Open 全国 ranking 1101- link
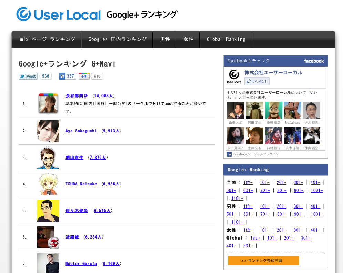This screenshot has height=273, width=343. (x=237, y=199)
